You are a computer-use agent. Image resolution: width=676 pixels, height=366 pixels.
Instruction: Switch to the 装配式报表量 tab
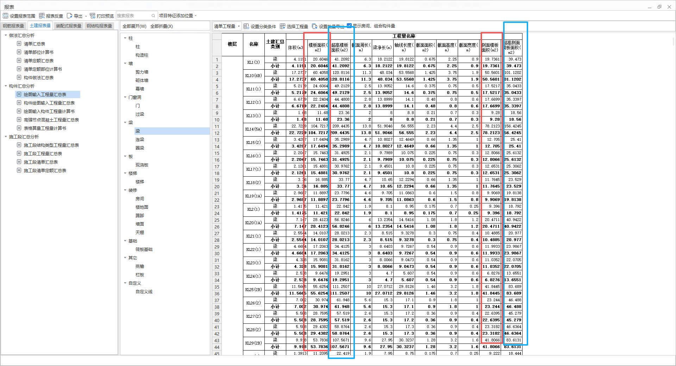click(x=69, y=26)
